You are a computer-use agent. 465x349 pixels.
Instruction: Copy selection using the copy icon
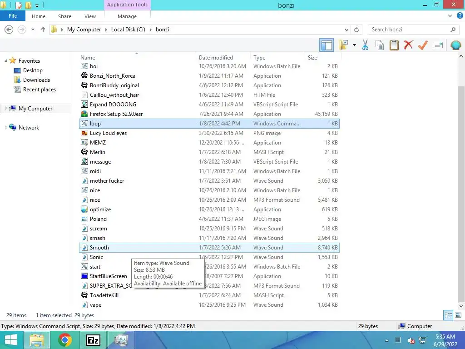379,45
